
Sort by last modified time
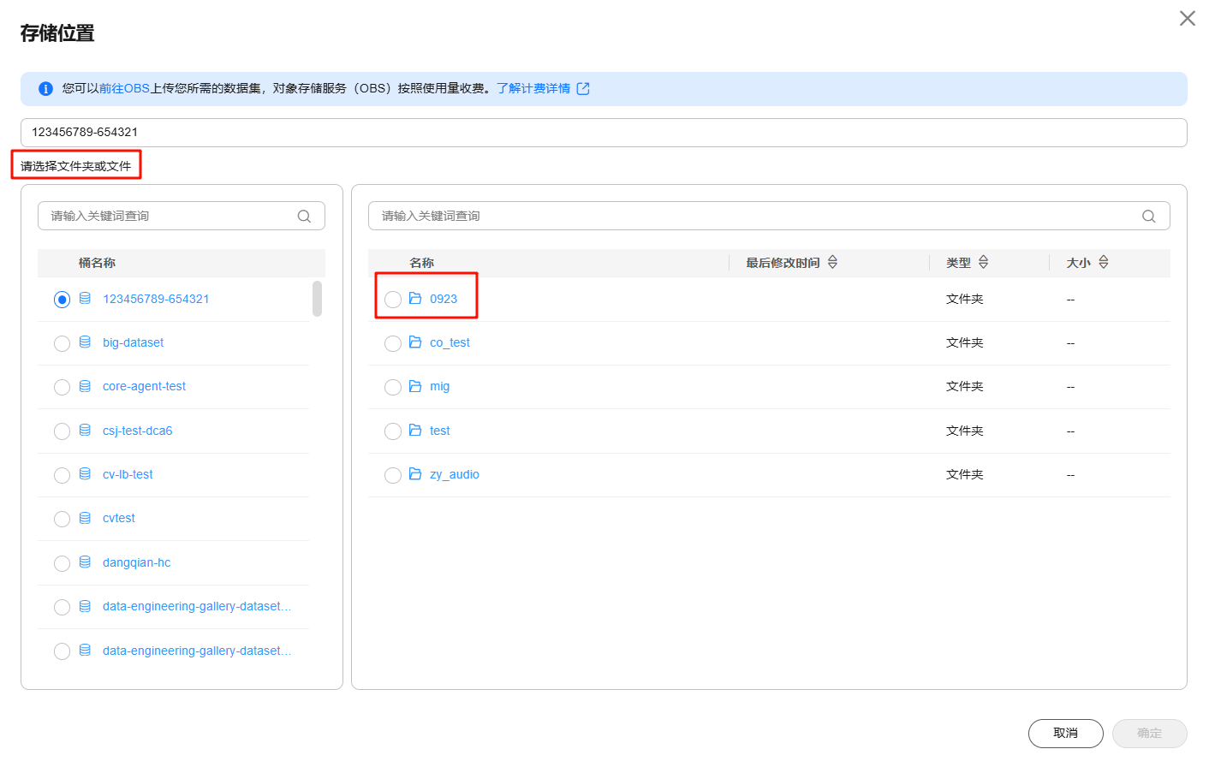tap(832, 263)
